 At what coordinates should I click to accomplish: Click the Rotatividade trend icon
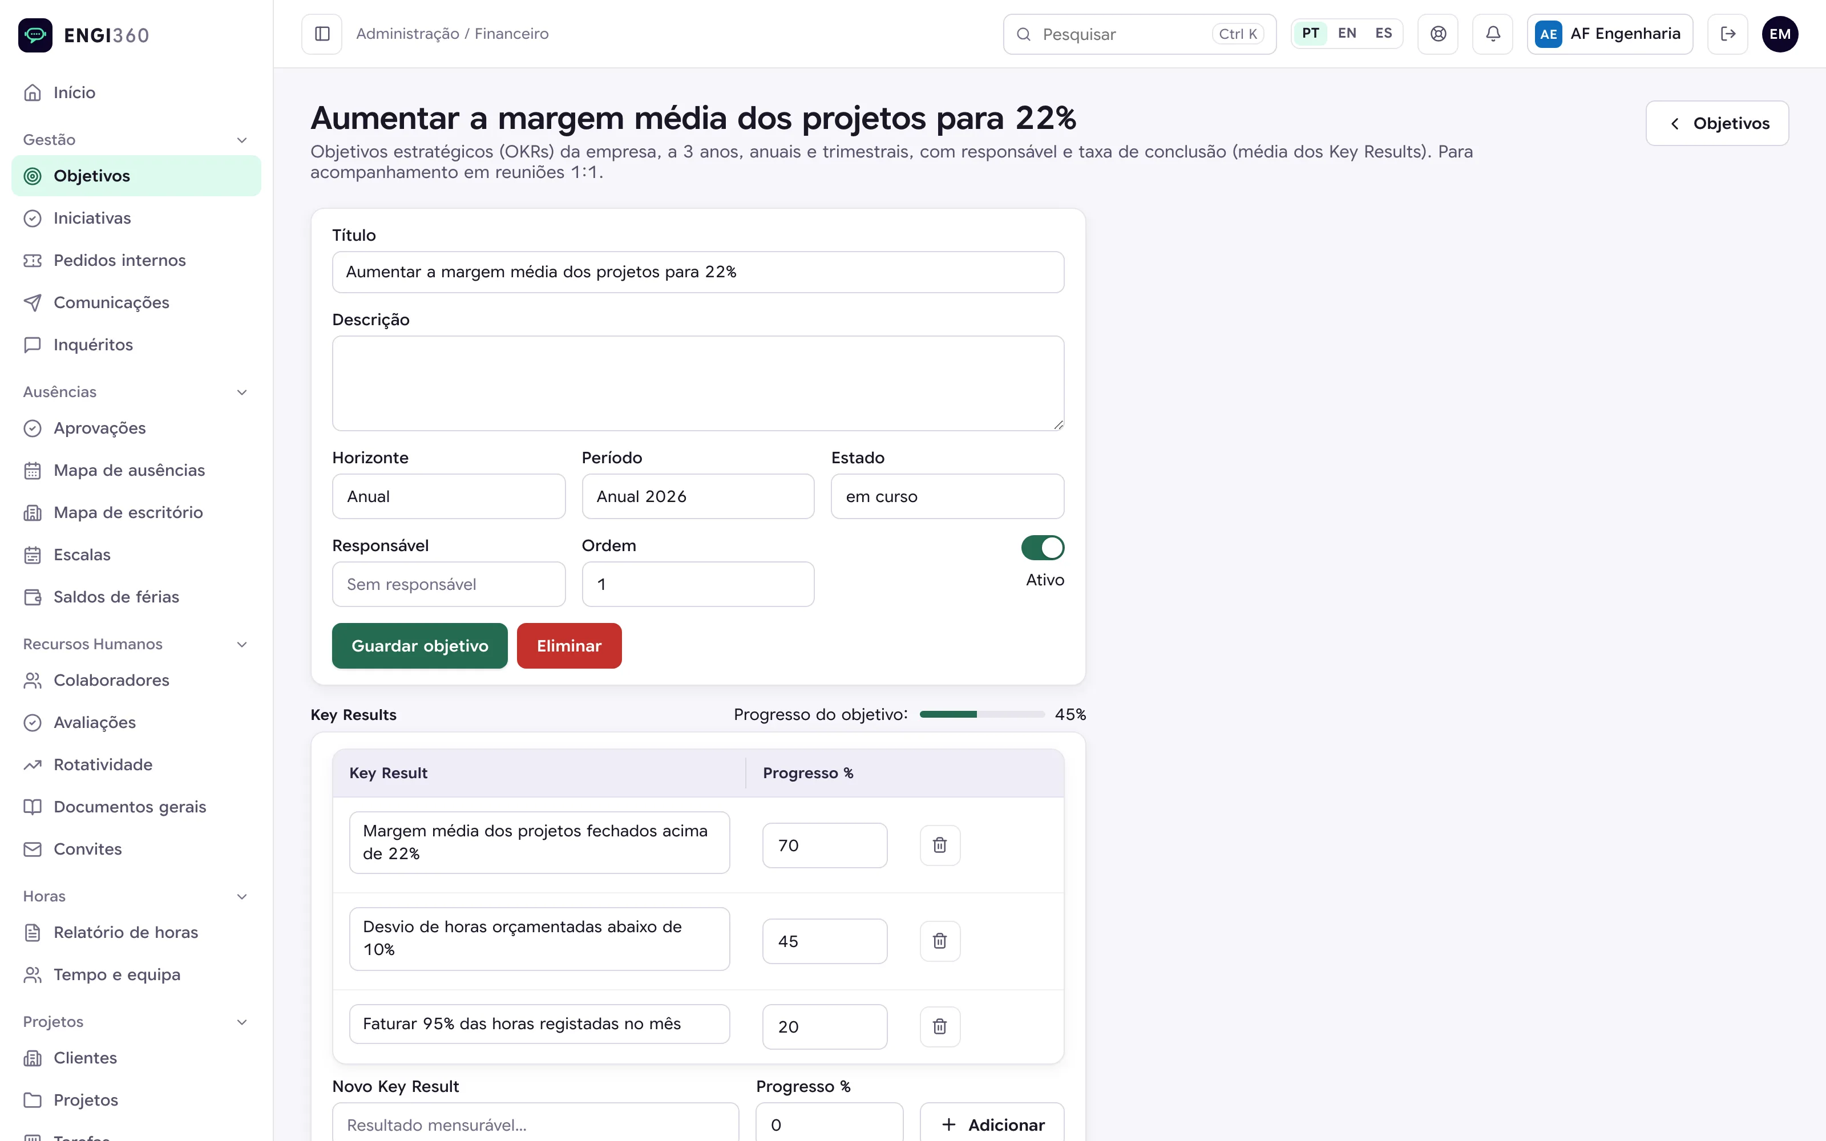(33, 764)
